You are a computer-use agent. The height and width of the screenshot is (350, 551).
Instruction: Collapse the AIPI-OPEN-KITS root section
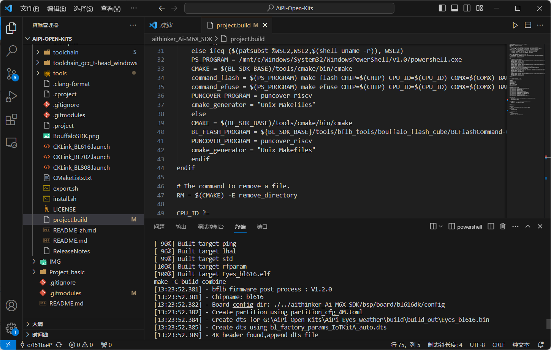[x=84, y=39]
